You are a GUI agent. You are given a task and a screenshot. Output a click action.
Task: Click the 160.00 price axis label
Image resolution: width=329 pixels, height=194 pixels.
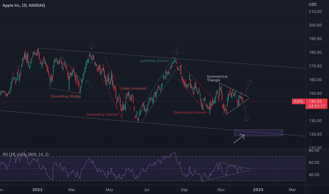click(315, 80)
